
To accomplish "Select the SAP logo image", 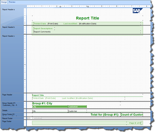I will pos(138,10).
